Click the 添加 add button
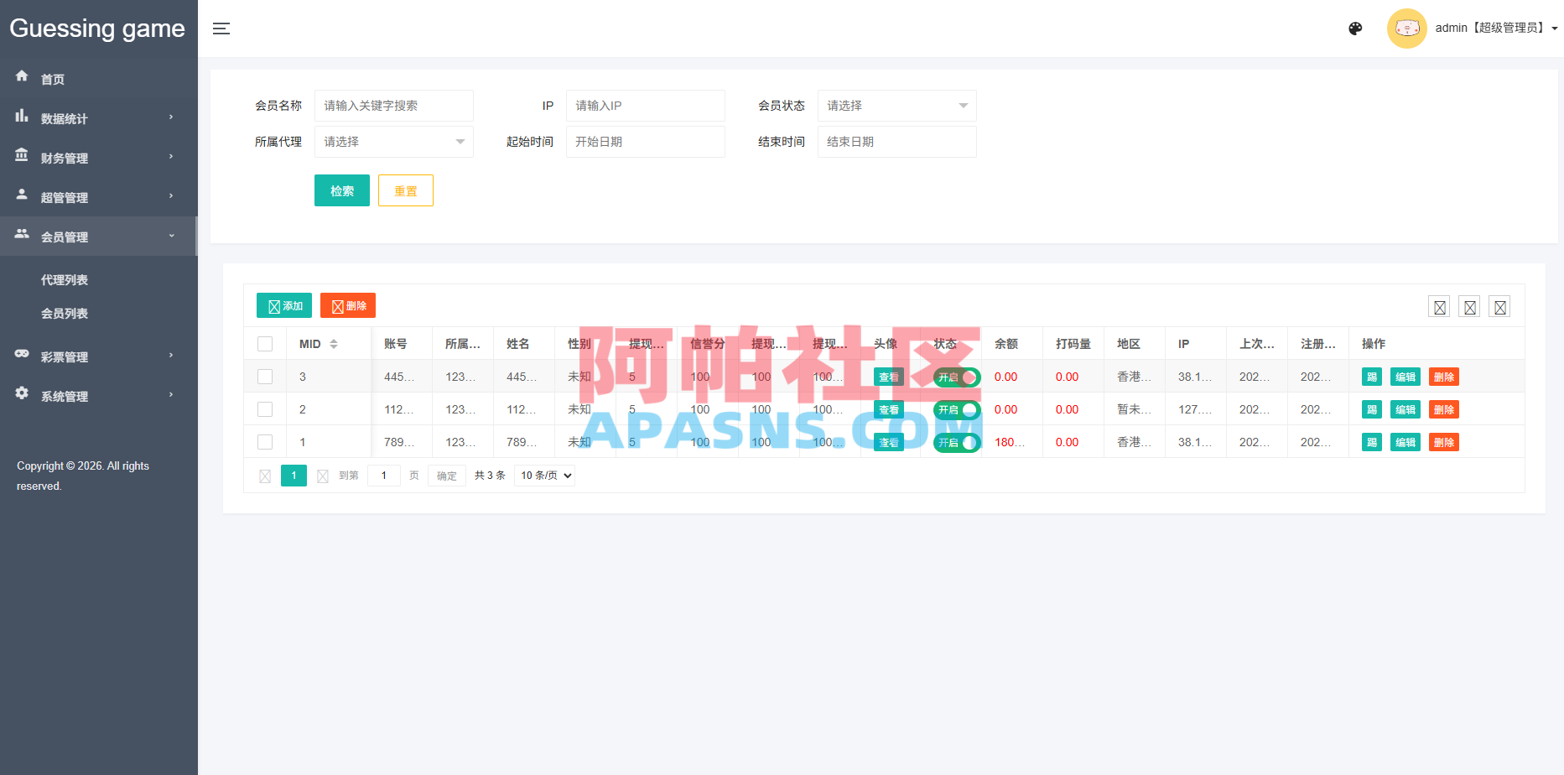Screen dimensions: 1564x775 click(284, 305)
